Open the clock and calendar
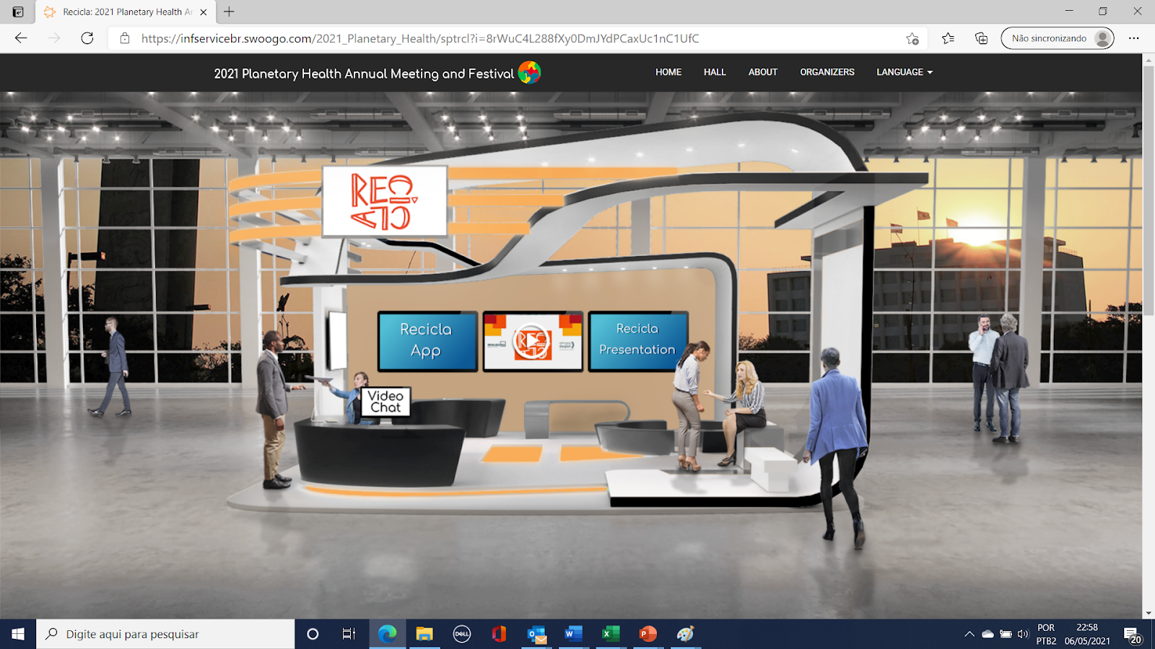Screen dimensions: 1155x649 coord(1087,635)
